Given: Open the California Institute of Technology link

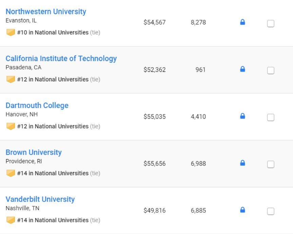Looking at the screenshot, I should [x=61, y=59].
